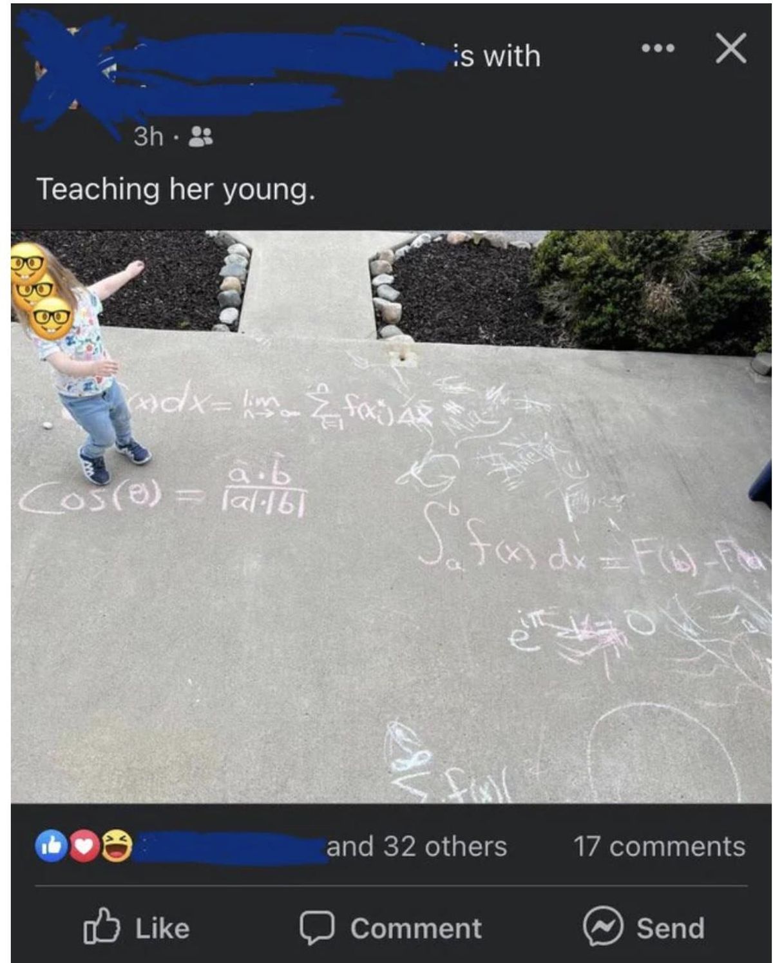Viewport: 773px width, 963px height.
Task: Click the friends audience privacy icon
Action: click(x=201, y=136)
